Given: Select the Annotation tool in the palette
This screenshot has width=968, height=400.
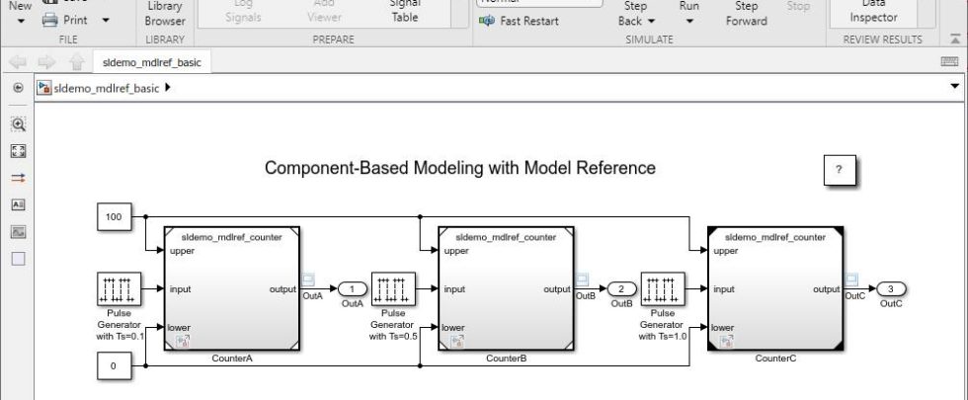Looking at the screenshot, I should coord(19,204).
